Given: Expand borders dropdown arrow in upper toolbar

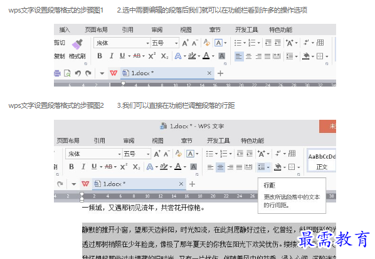Looking at the screenshot, I should click(327, 56).
